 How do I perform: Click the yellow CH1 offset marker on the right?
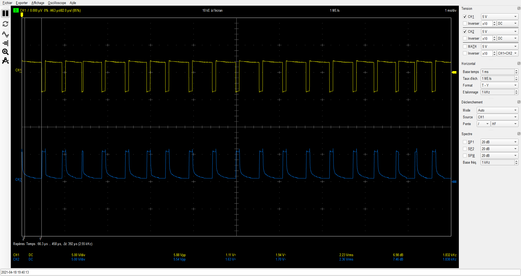click(x=454, y=72)
